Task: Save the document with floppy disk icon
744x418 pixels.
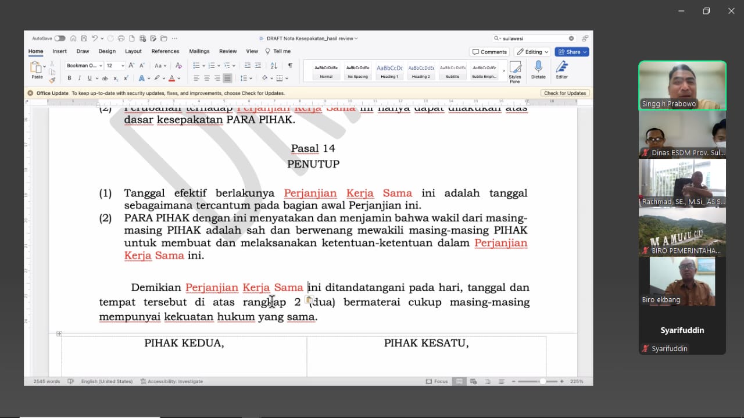Action: [84, 38]
